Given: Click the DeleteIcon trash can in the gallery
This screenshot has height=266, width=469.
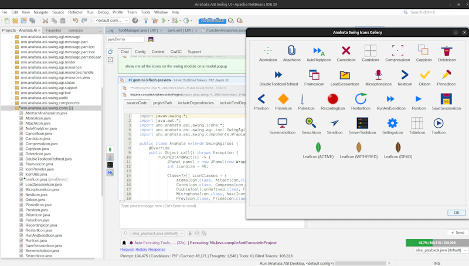Looking at the screenshot, I should 447,50.
